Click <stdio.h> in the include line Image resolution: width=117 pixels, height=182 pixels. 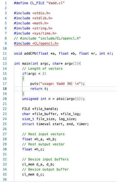click(41, 13)
